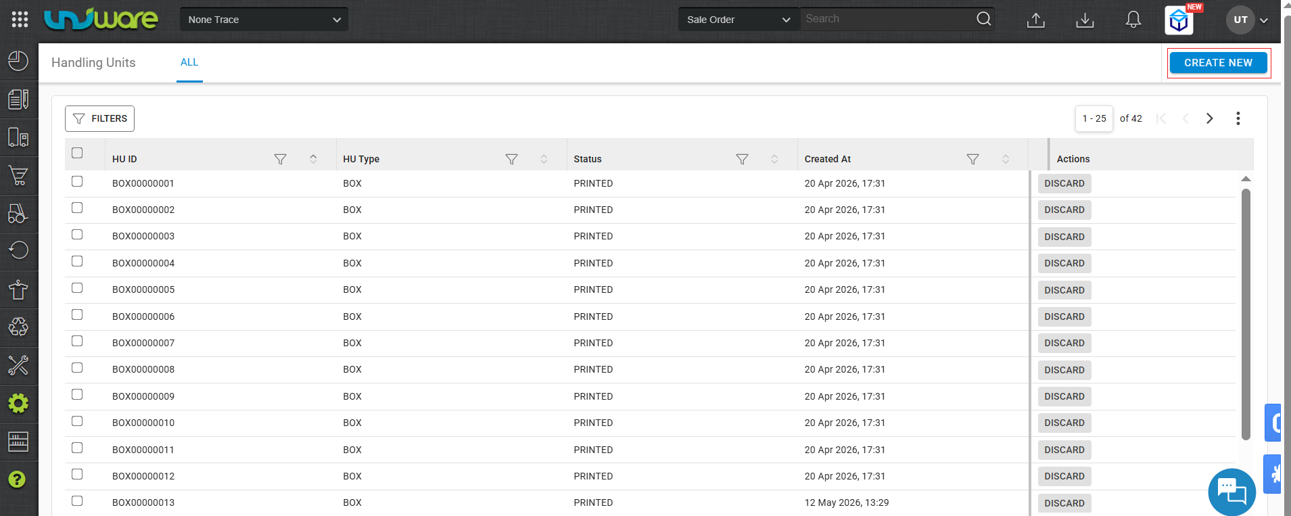Screen dimensions: 1291x516
Task: Open the shirt sidebar icon
Action: point(18,289)
